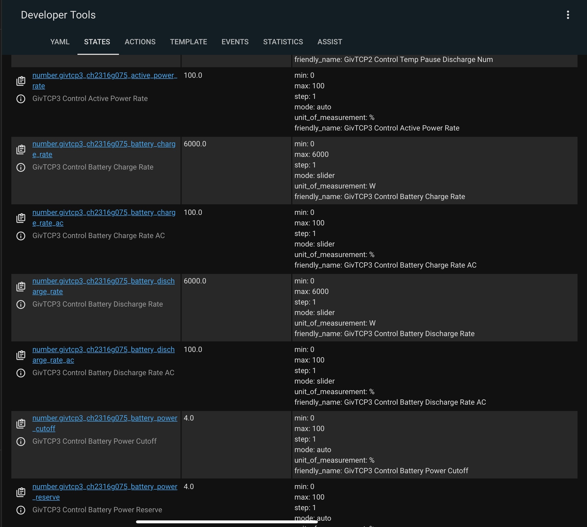Screen dimensions: 587x527
Task: Show info for Battery Discharge Rate AC
Action: [21, 373]
